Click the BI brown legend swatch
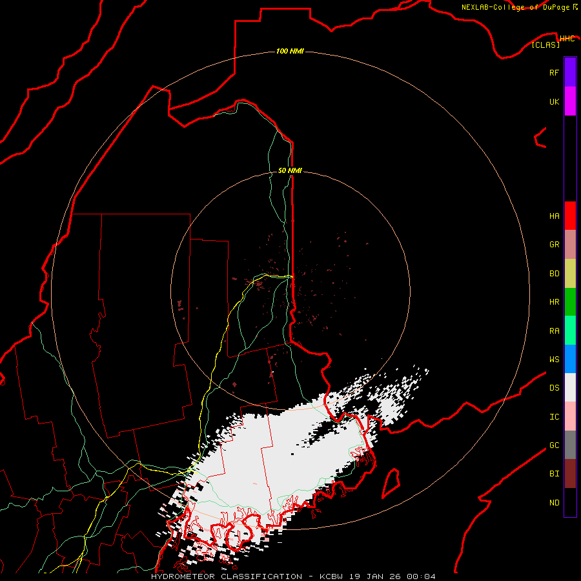The width and height of the screenshot is (581, 581). [570, 474]
